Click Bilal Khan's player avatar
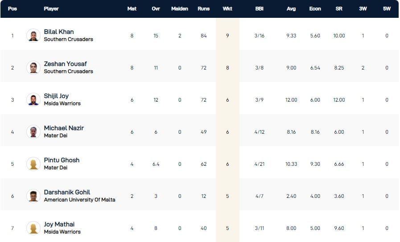Image resolution: width=400 pixels, height=242 pixels. coord(33,36)
